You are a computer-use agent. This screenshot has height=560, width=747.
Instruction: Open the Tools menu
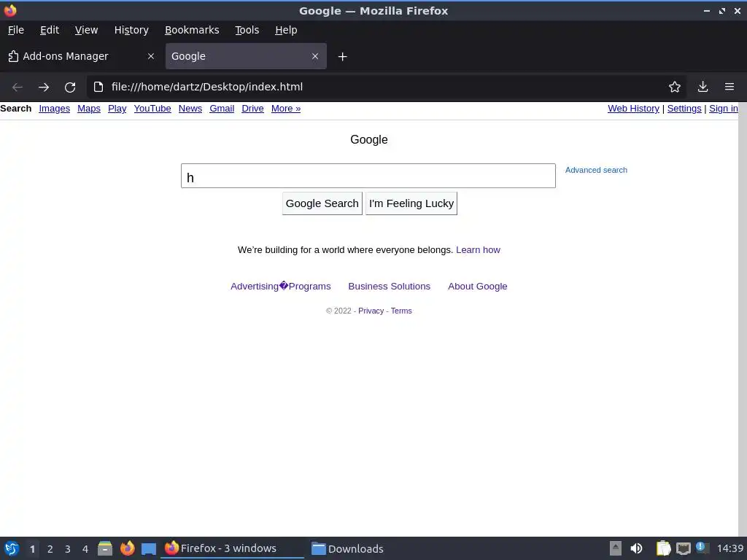247,30
